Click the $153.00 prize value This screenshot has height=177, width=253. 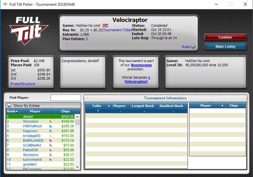68,136
